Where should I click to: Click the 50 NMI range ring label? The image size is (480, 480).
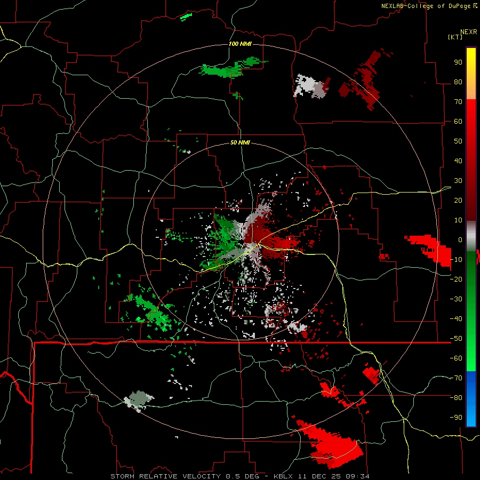click(x=240, y=142)
